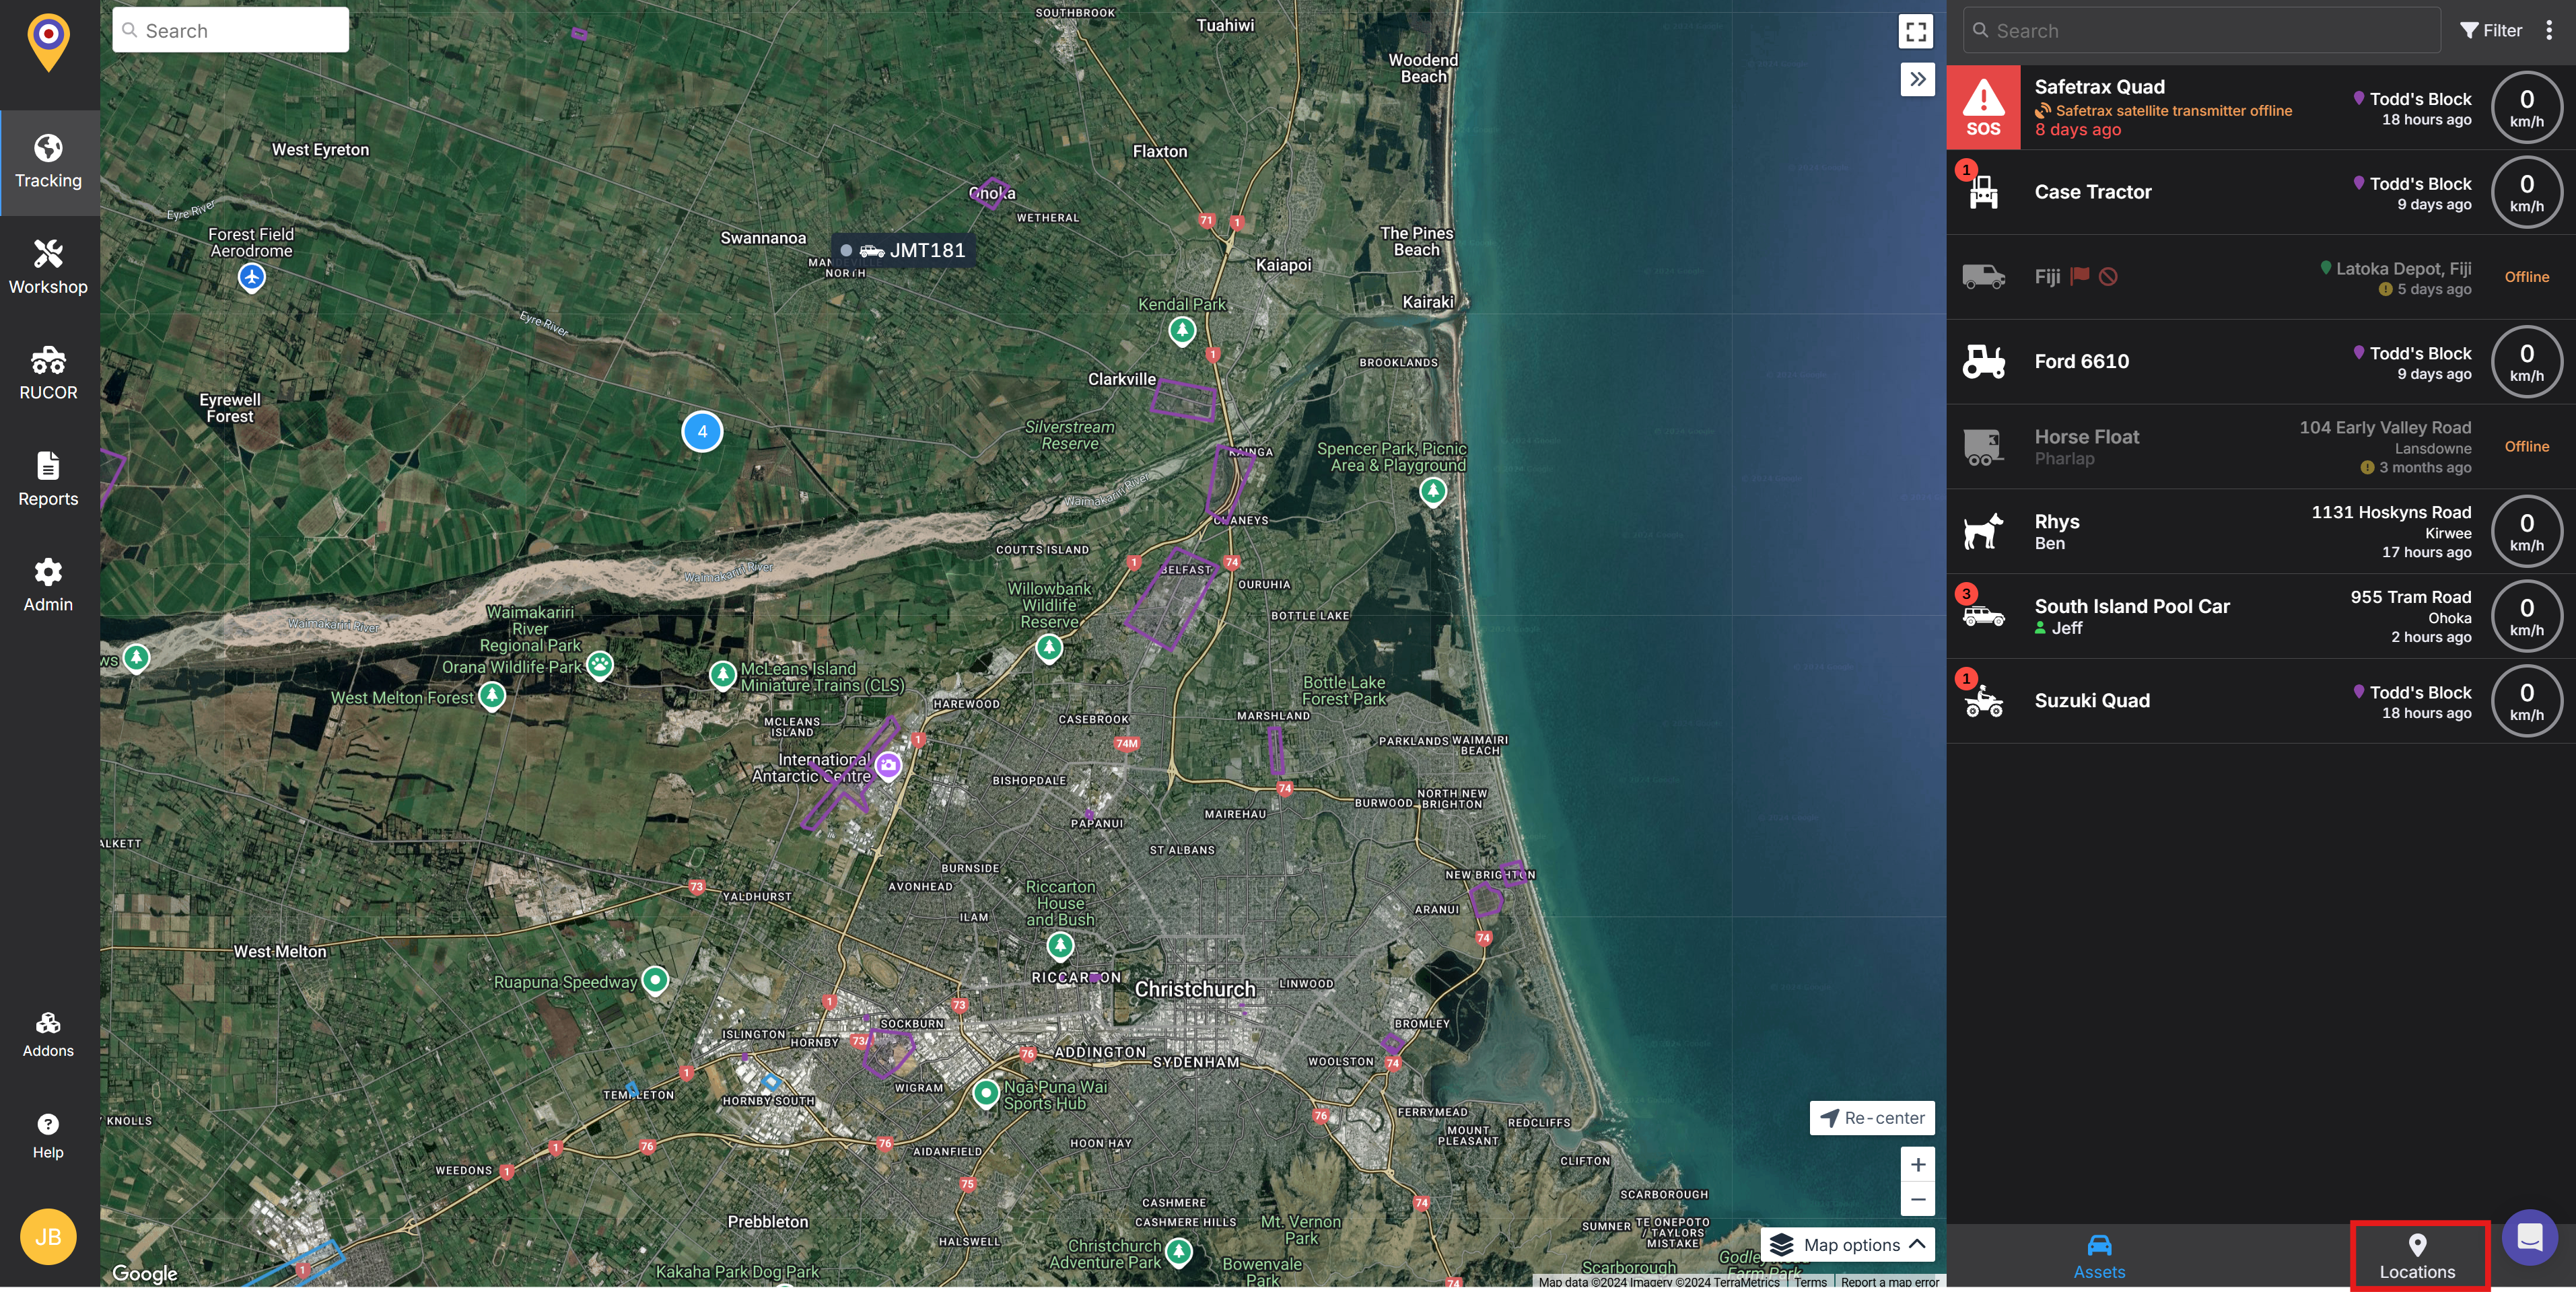Image resolution: width=2576 pixels, height=1292 pixels.
Task: Click driver Jeff under South Island Pool Car
Action: coord(2059,628)
